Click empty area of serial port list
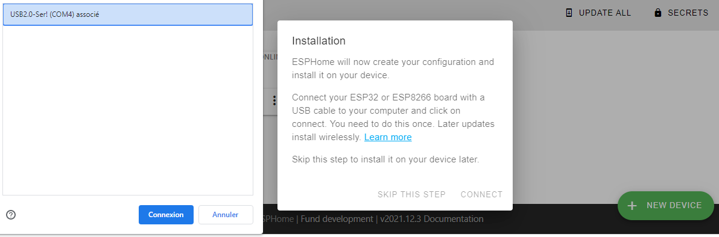 click(127, 110)
